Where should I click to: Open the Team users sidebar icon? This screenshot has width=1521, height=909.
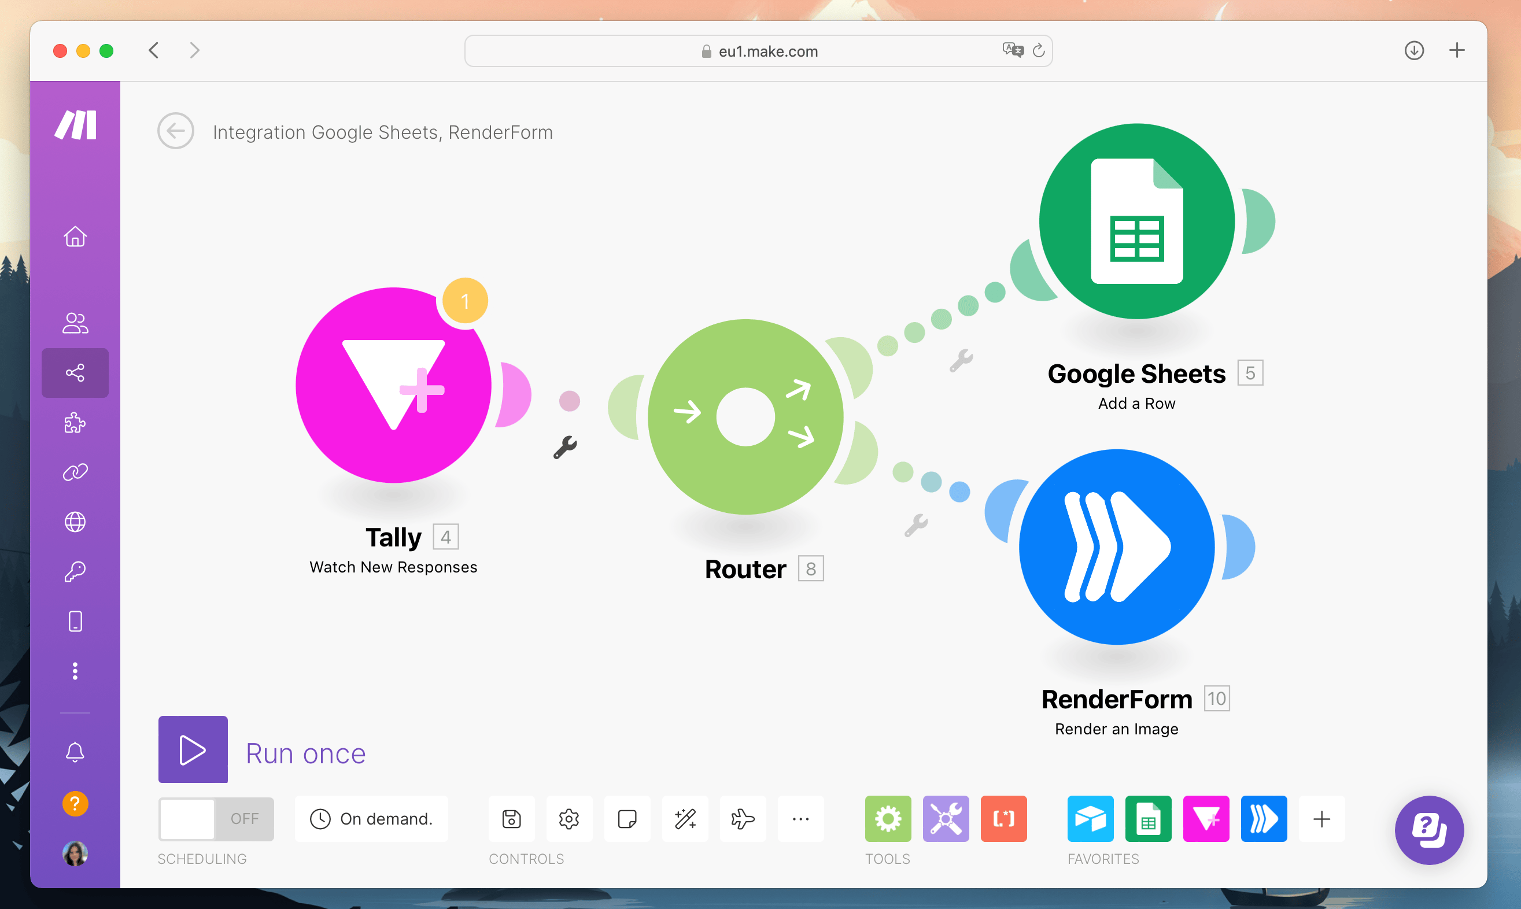(75, 323)
